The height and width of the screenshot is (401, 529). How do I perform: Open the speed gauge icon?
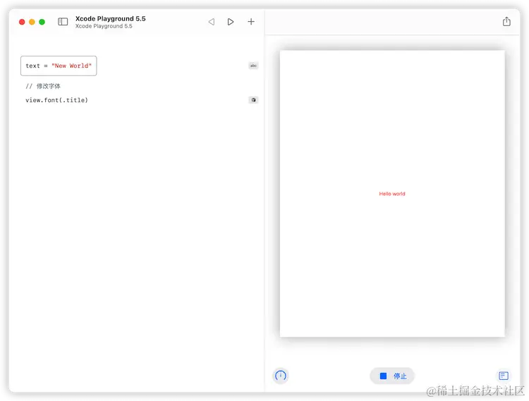[x=280, y=376]
